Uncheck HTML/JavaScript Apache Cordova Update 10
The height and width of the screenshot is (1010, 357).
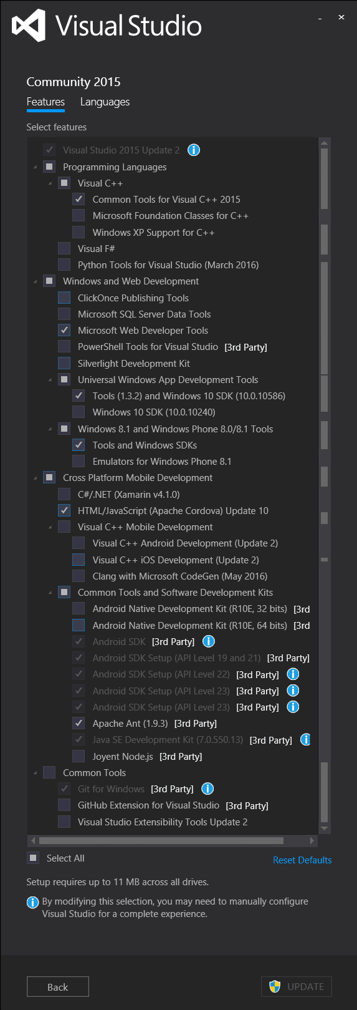64,510
